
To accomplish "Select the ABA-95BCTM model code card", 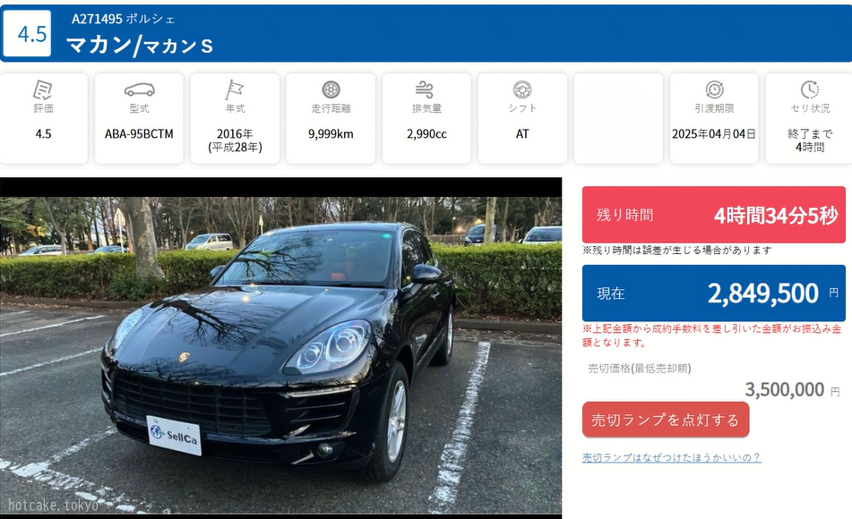I will click(139, 118).
